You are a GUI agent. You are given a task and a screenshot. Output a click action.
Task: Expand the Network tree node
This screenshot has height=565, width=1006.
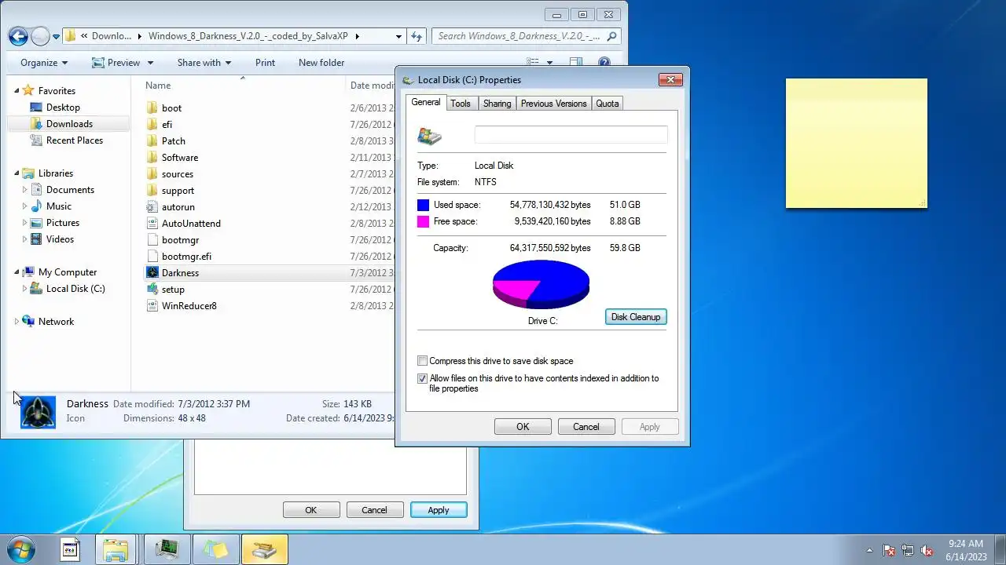point(17,322)
